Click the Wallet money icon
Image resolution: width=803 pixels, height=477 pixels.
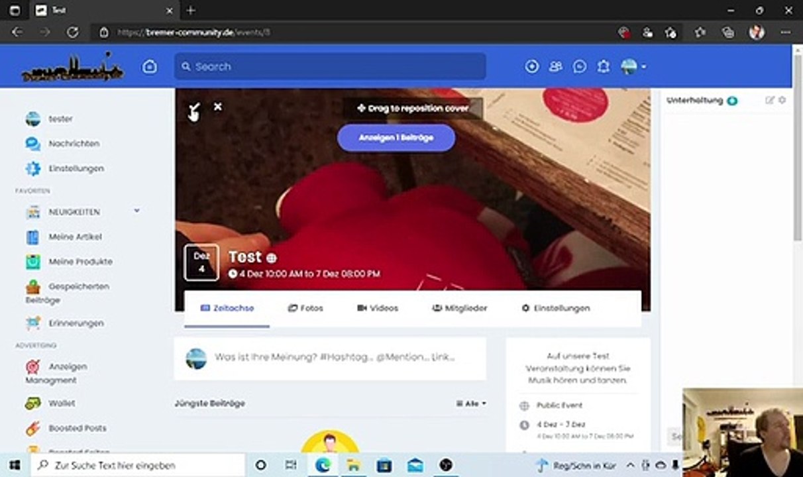[32, 403]
